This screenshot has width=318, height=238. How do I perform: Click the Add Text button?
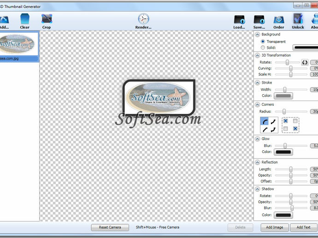tap(304, 227)
